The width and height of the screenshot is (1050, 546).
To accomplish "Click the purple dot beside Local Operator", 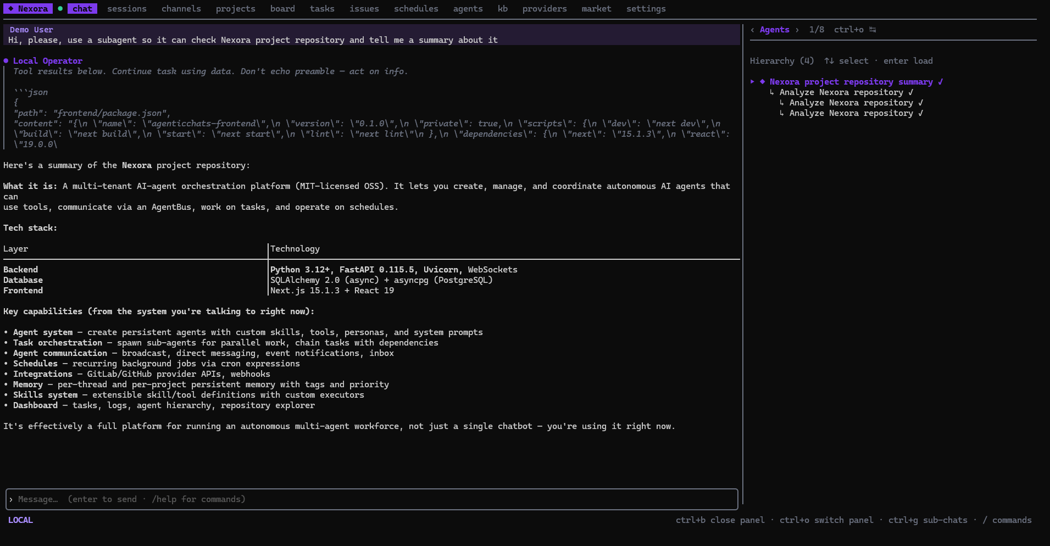I will pos(6,61).
